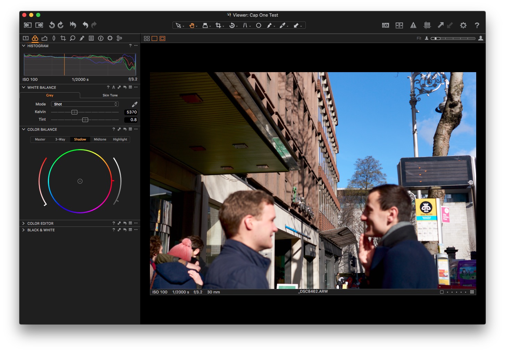The image size is (505, 352).
Task: Expand the Color Editor panel
Action: (41, 223)
